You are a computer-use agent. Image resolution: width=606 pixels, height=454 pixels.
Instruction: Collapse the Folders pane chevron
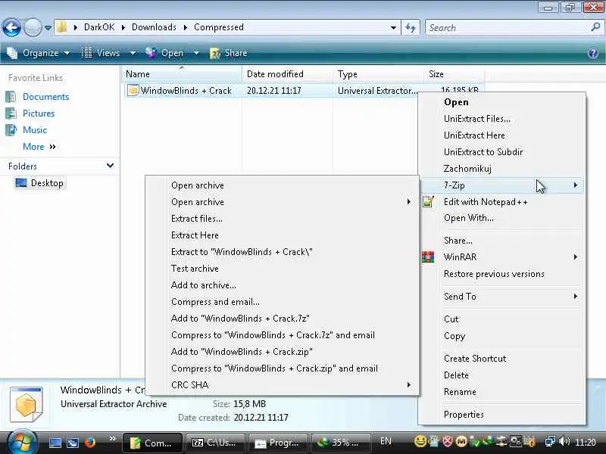(110, 166)
